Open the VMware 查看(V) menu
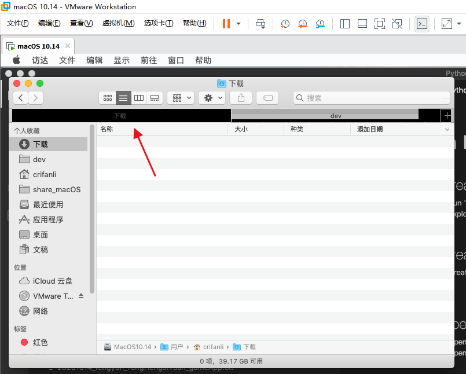Viewport: 466px width, 374px height. point(81,23)
